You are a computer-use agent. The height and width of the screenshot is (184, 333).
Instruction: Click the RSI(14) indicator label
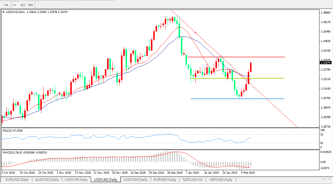point(13,131)
